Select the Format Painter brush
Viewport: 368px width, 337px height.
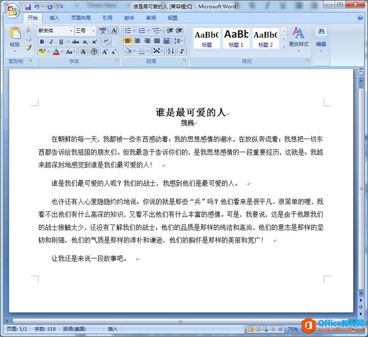pos(29,48)
